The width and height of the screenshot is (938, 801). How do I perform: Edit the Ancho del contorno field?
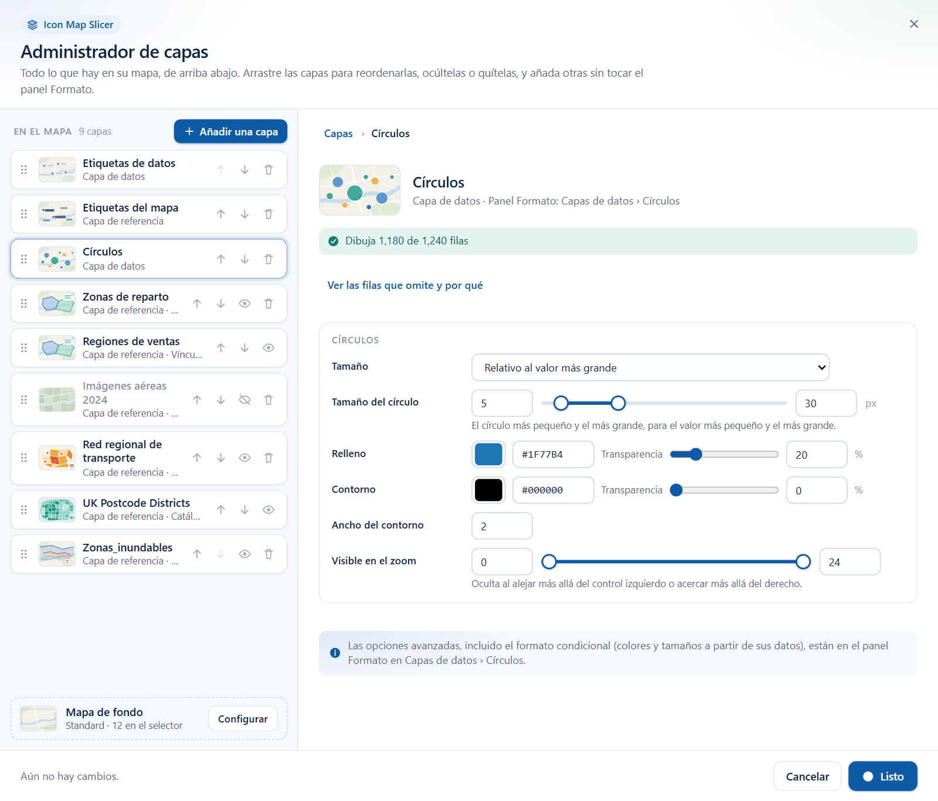click(502, 526)
